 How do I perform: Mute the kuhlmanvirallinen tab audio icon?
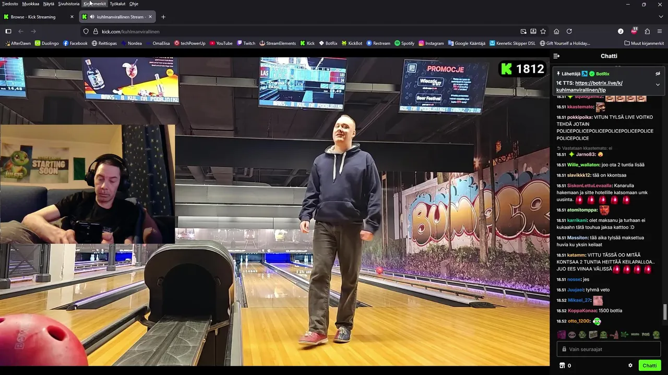click(92, 17)
